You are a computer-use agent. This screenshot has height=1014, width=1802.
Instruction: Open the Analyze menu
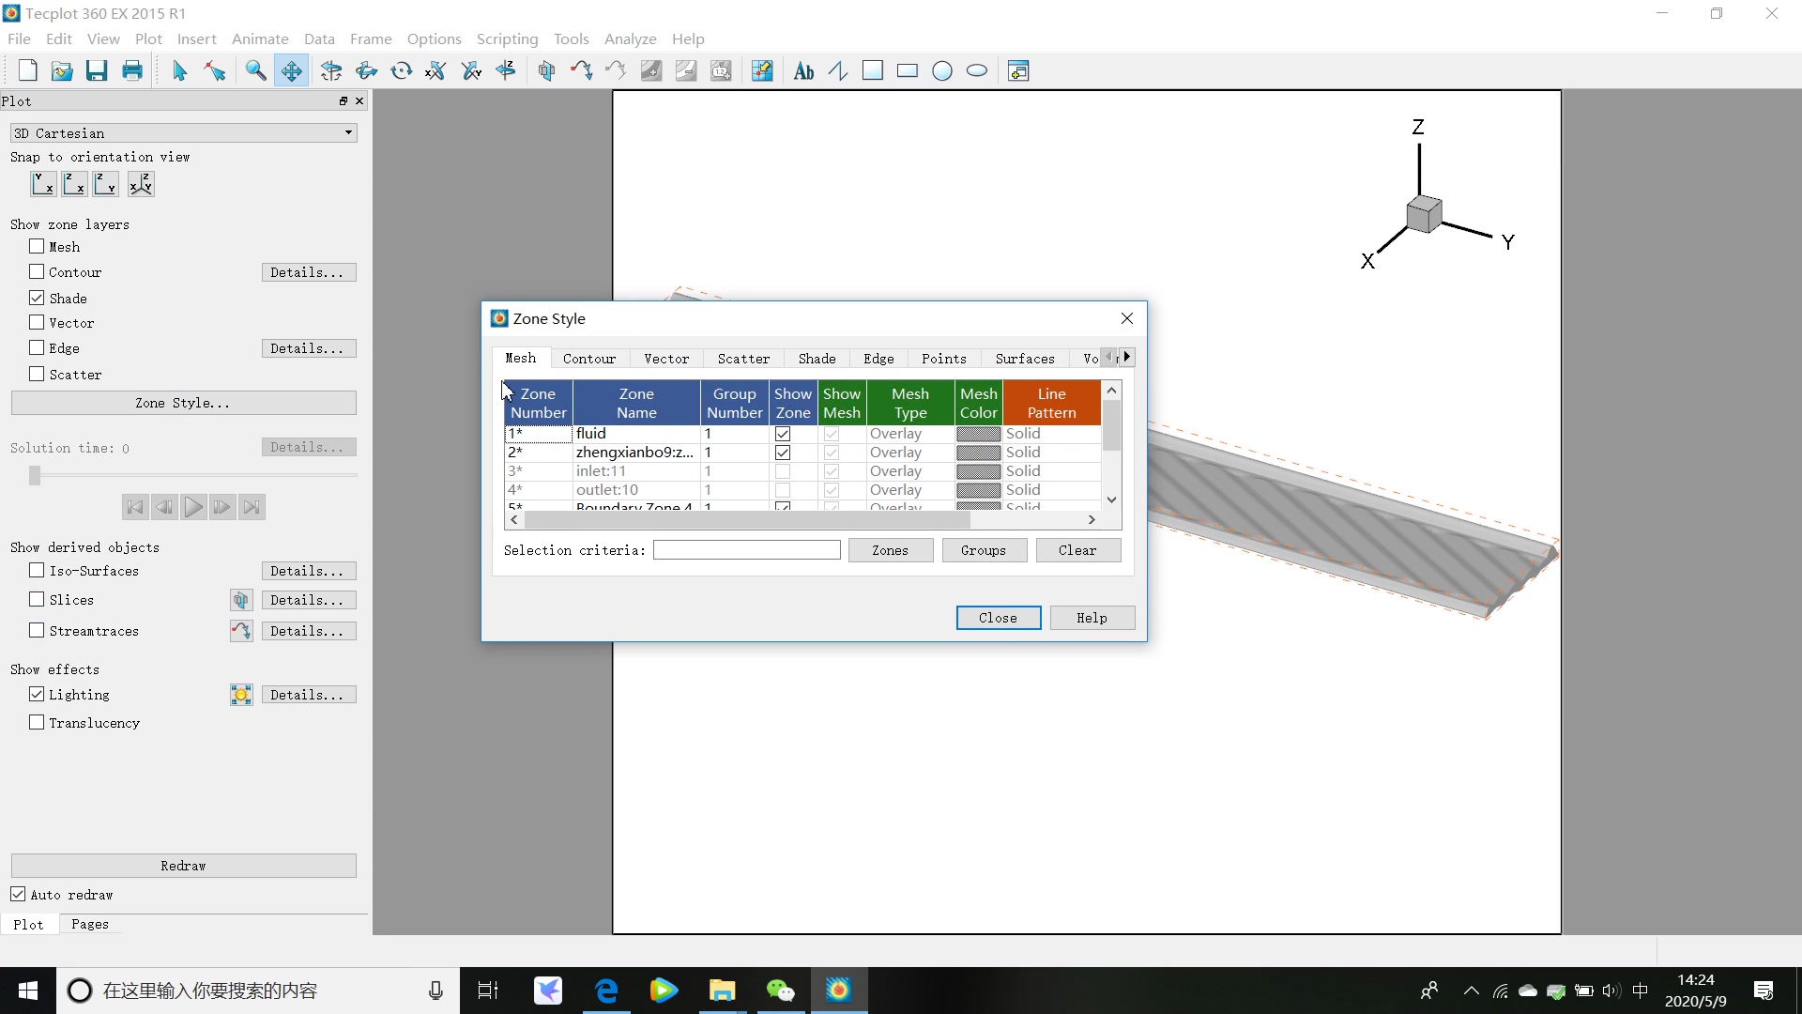click(x=630, y=38)
